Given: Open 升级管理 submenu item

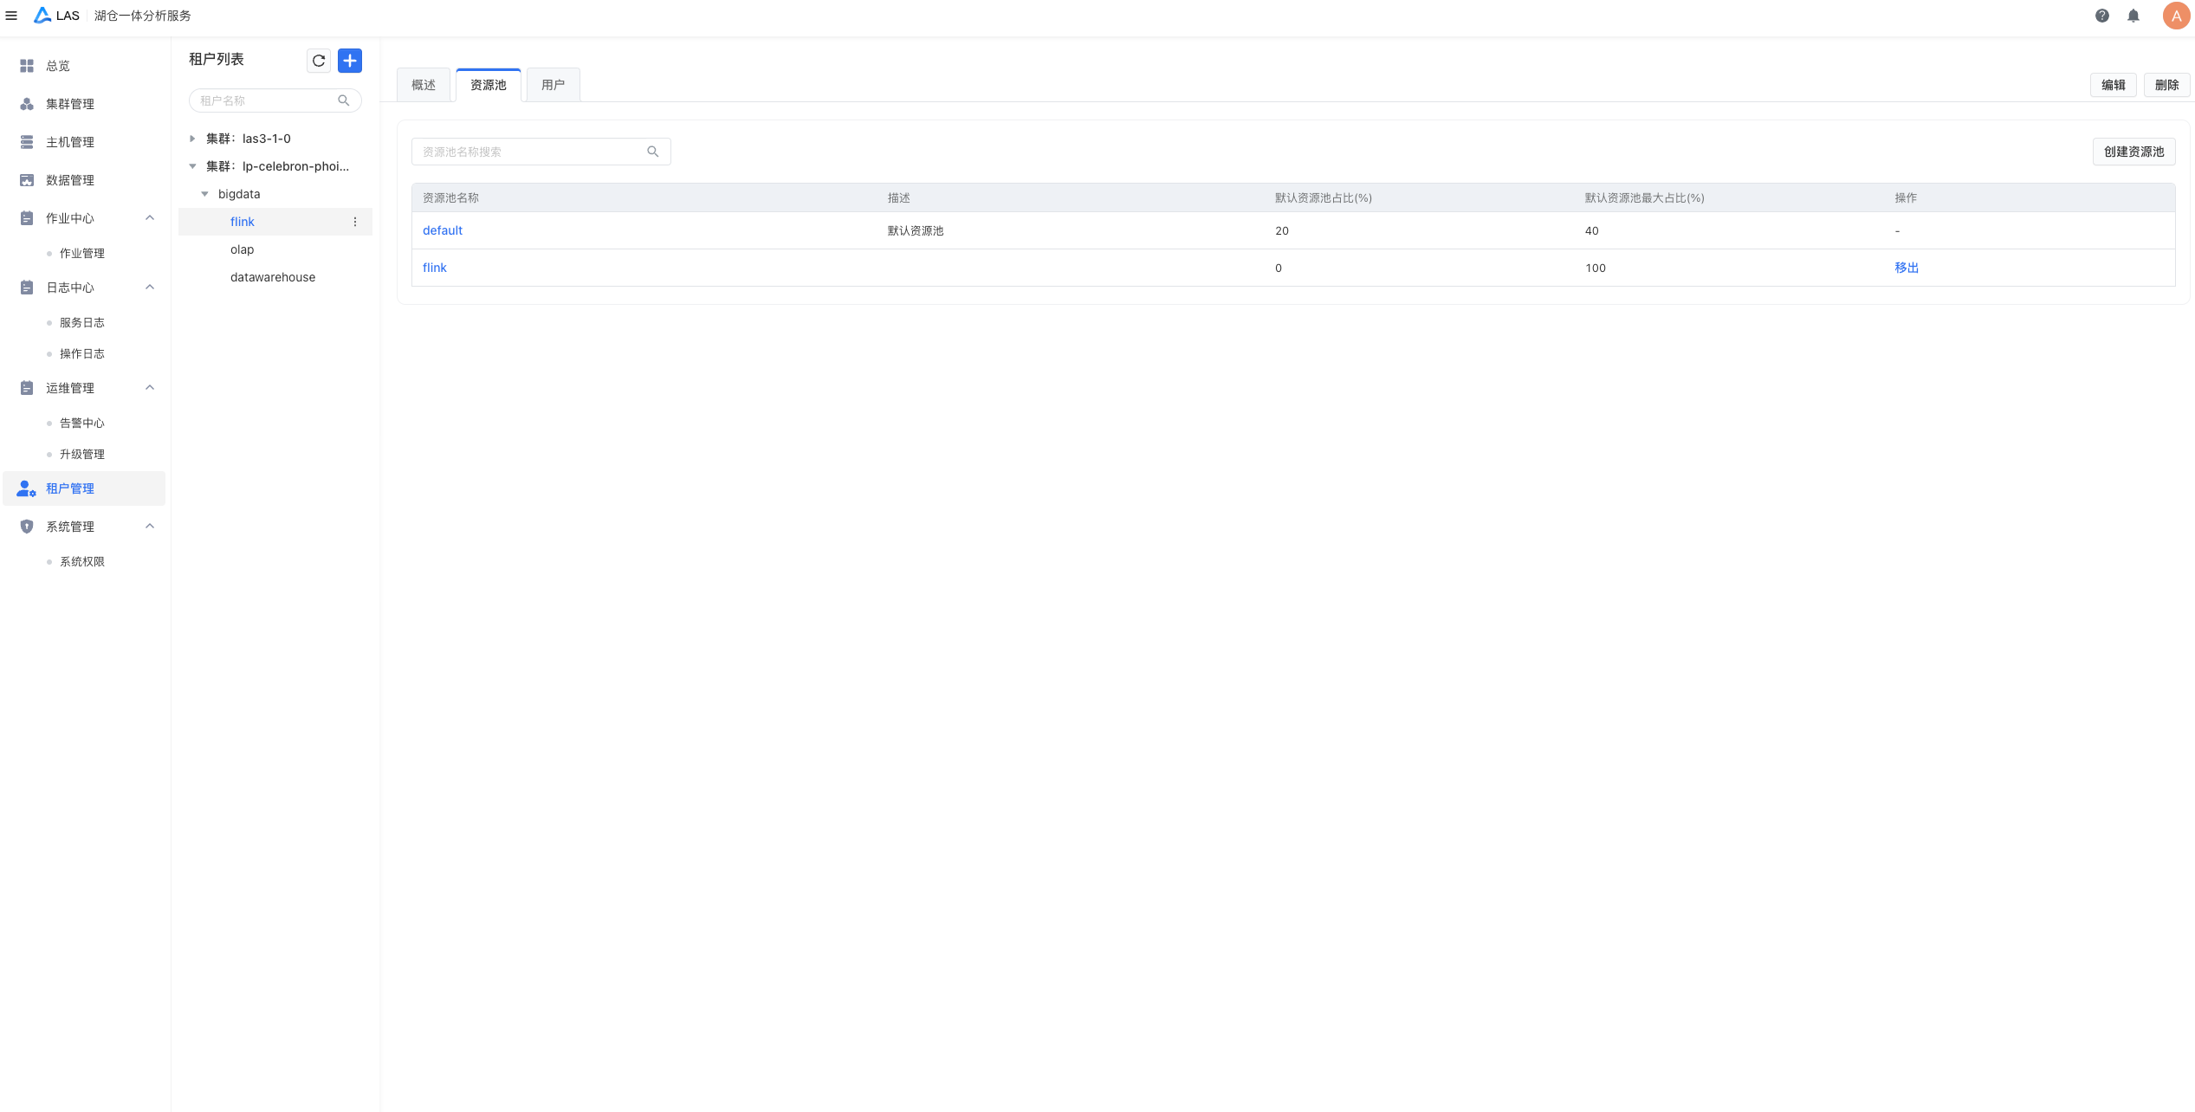Looking at the screenshot, I should [x=84, y=454].
